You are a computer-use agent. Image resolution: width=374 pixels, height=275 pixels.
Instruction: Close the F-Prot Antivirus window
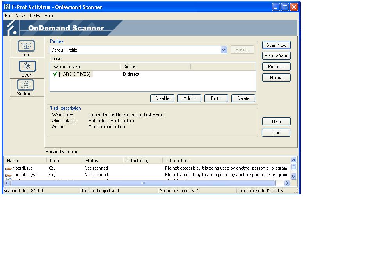point(294,7)
